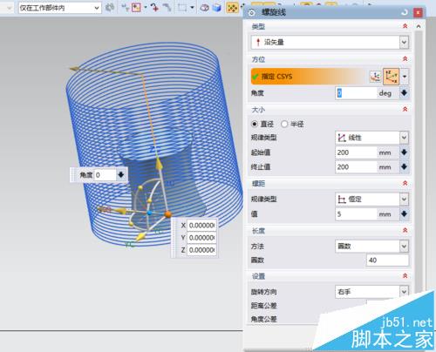Open the CSYS options dropdown arrow

[x=405, y=77]
